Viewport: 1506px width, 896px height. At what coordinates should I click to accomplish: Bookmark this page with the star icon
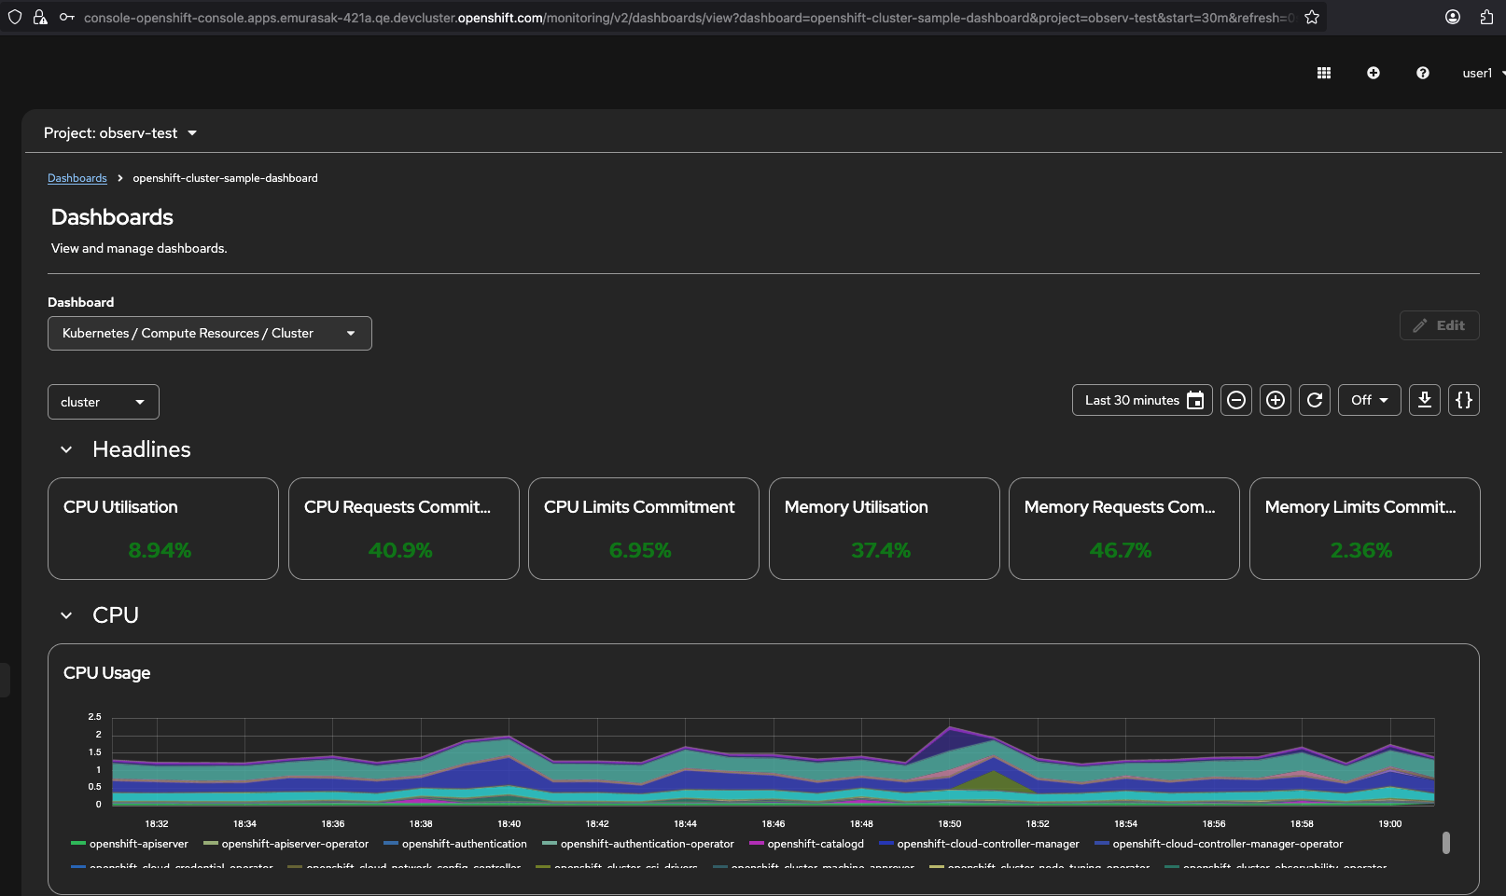1312,17
